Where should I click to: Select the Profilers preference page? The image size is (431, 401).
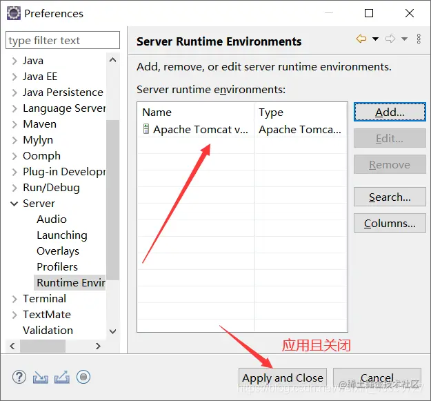(x=57, y=267)
